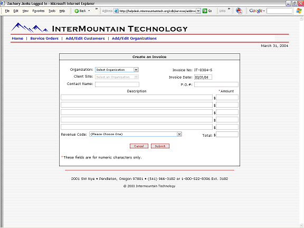Viewport: 304px width, 228px height.
Task: Expand the Links toolbar chevron
Action: tap(229, 9)
